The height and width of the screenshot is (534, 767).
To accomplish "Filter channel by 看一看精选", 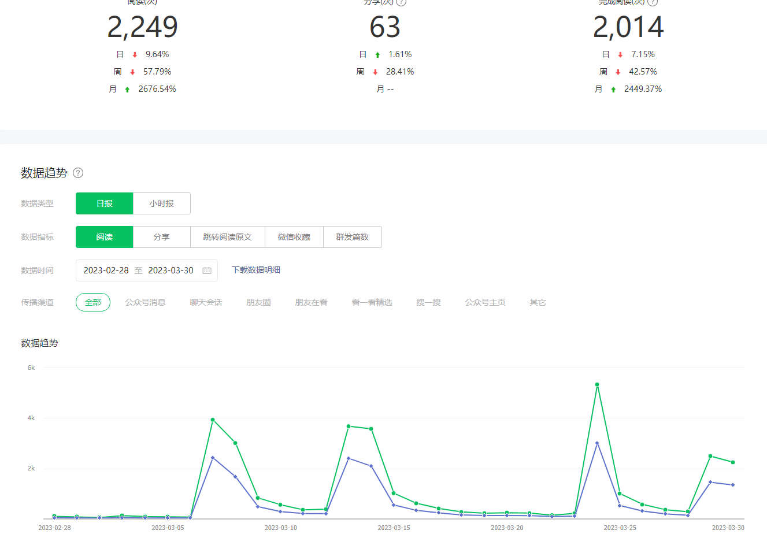I will pyautogui.click(x=372, y=302).
